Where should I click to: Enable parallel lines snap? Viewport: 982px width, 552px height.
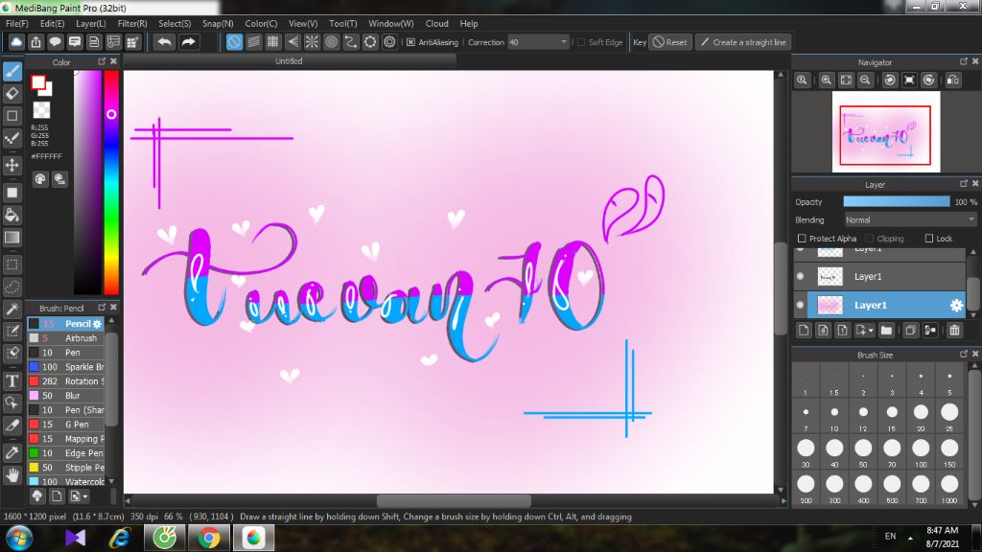(x=253, y=42)
